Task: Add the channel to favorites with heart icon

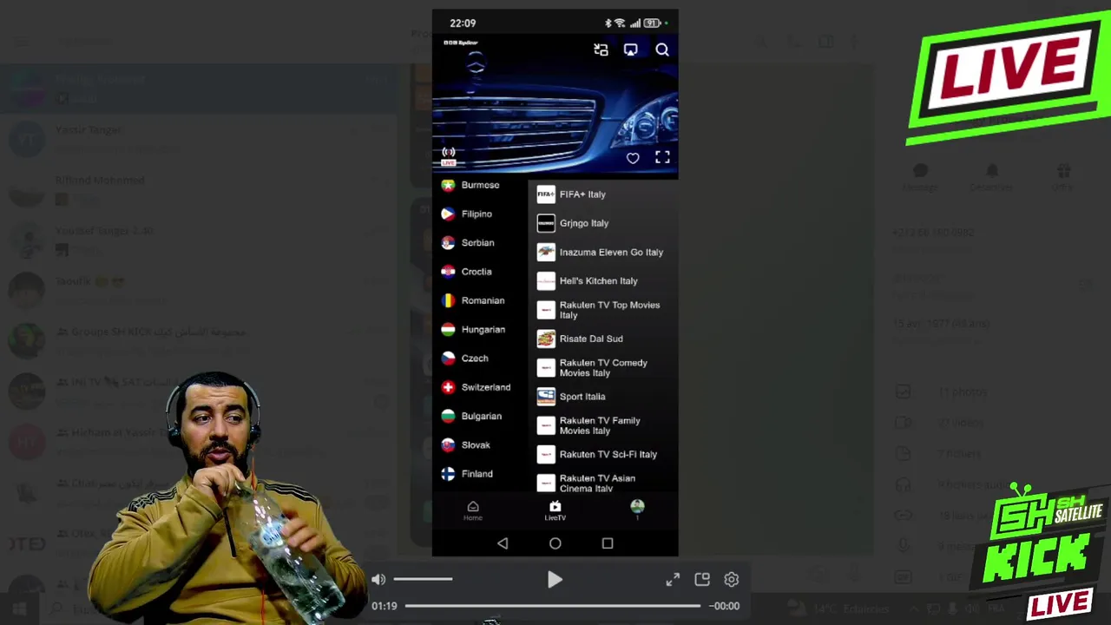Action: point(633,158)
